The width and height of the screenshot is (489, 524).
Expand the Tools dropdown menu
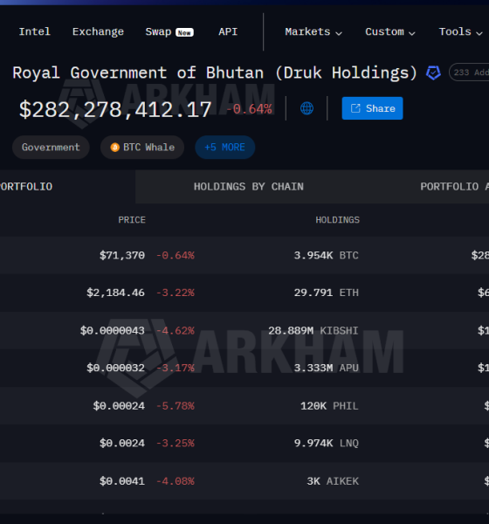(x=460, y=31)
